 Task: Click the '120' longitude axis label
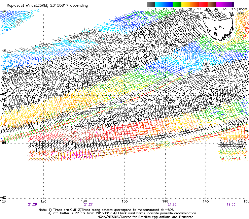[3, 201]
